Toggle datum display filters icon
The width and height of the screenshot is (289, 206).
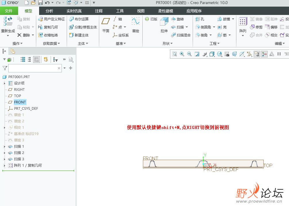coord(249,54)
